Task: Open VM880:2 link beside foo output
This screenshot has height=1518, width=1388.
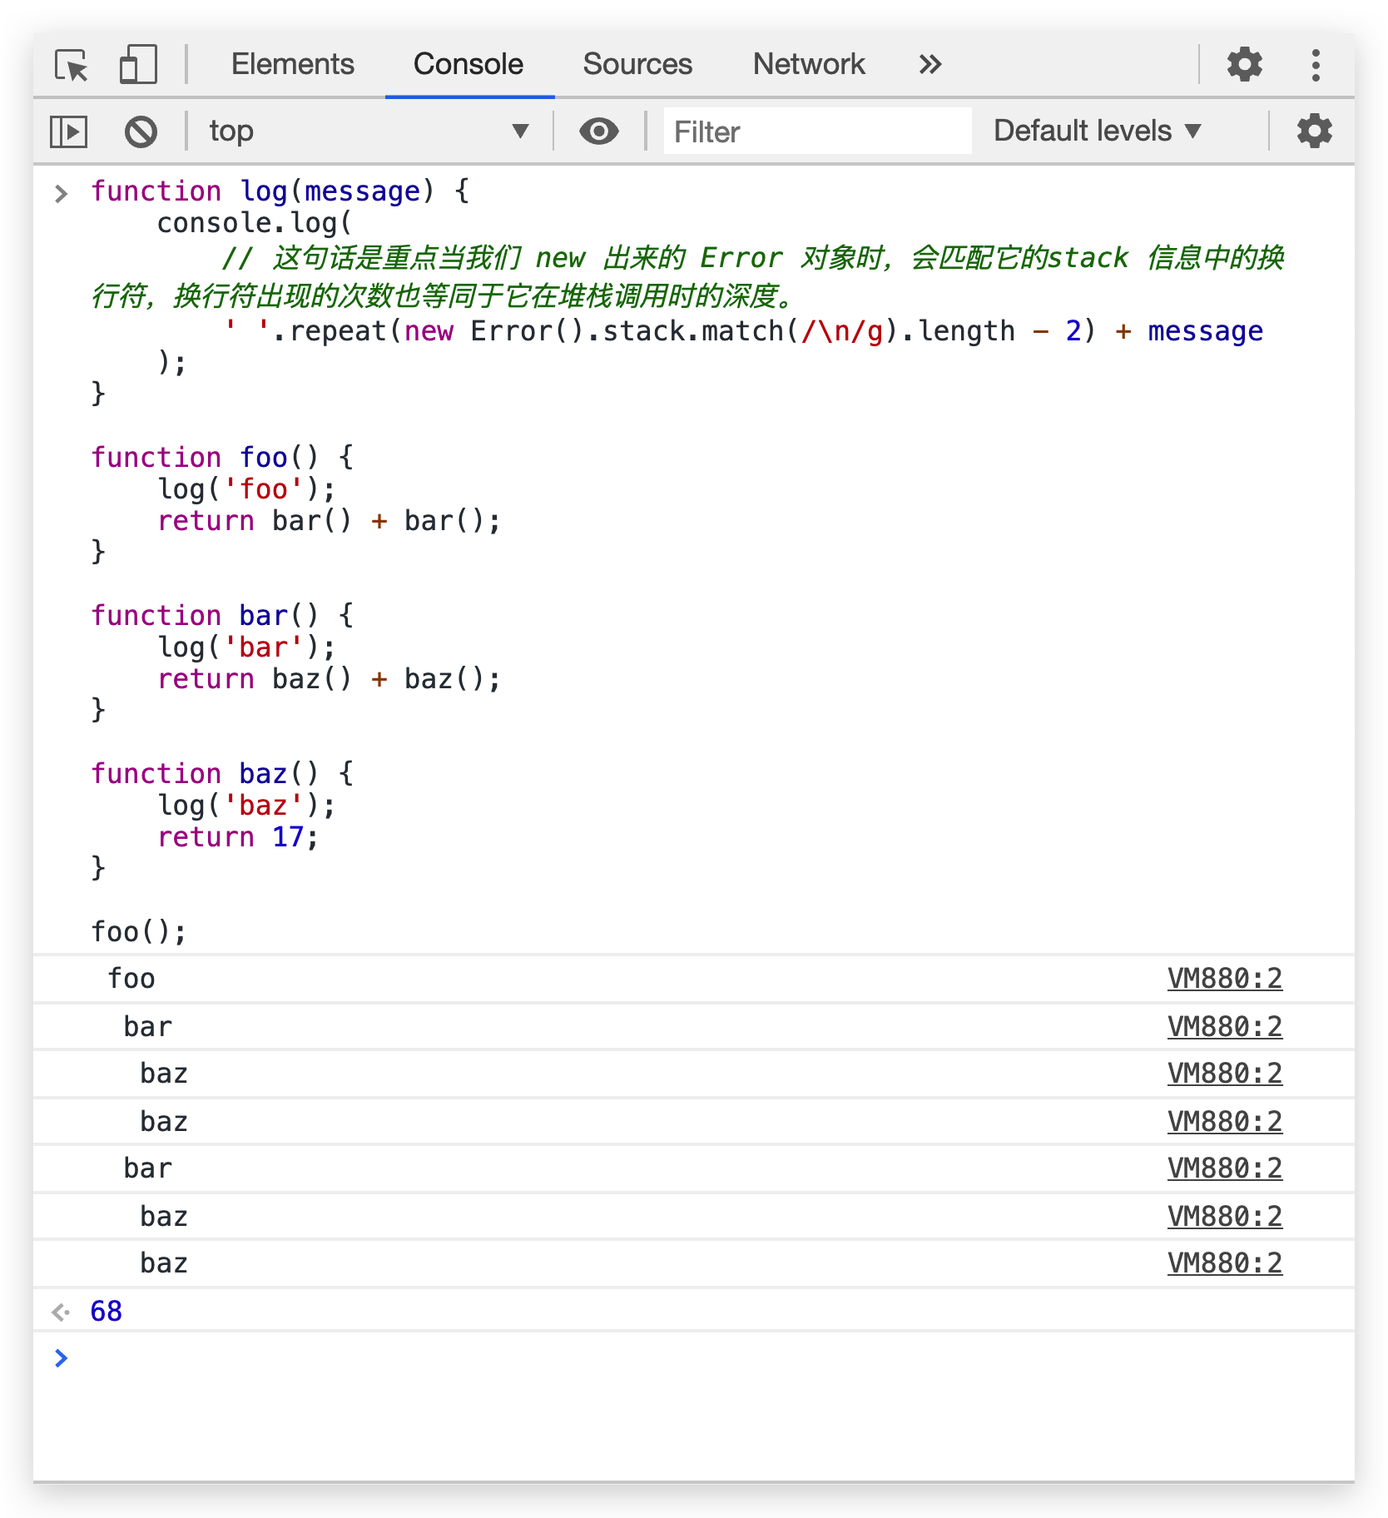Action: [x=1224, y=979]
